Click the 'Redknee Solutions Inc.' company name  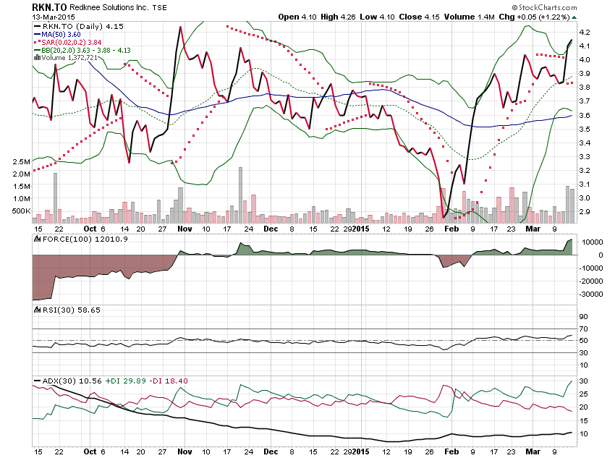pyautogui.click(x=109, y=7)
